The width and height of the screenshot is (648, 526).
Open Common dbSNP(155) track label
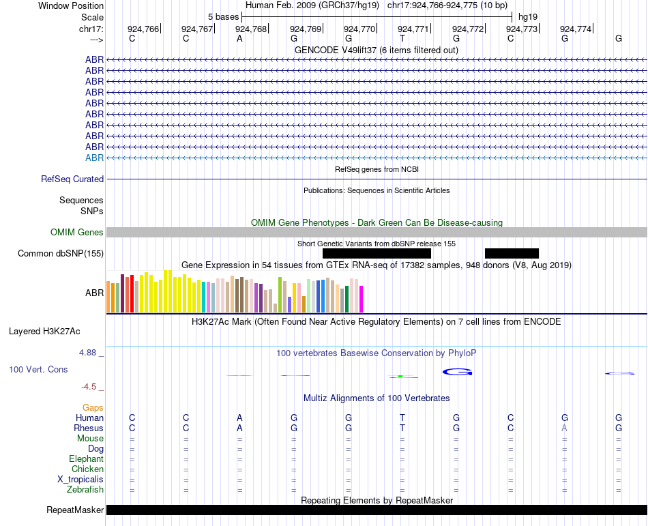click(61, 253)
